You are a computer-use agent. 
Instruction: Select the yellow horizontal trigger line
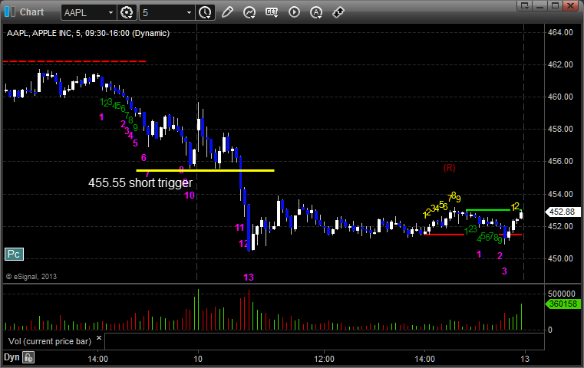(205, 170)
